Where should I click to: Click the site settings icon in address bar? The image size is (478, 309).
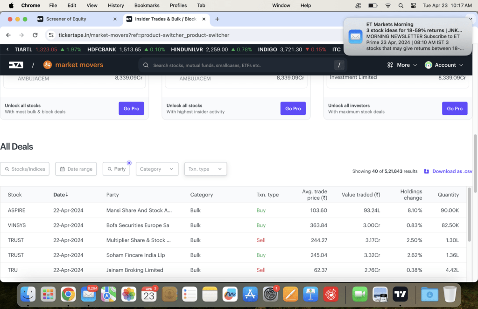pyautogui.click(x=51, y=35)
